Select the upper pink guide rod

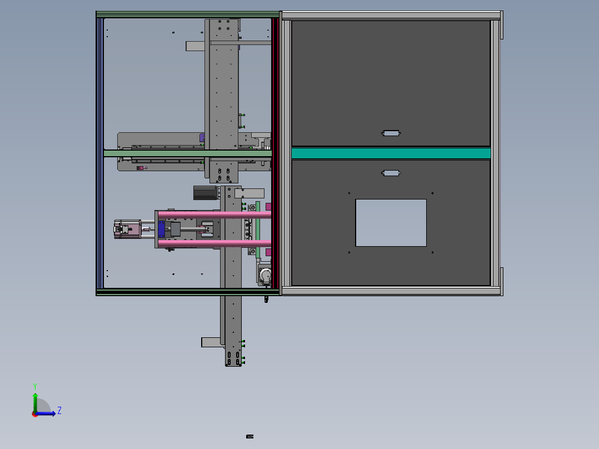214,214
